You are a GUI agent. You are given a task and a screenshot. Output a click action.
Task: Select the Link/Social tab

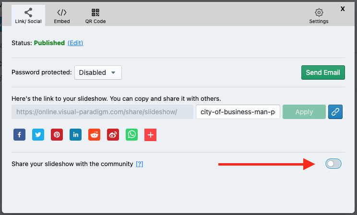(28, 16)
